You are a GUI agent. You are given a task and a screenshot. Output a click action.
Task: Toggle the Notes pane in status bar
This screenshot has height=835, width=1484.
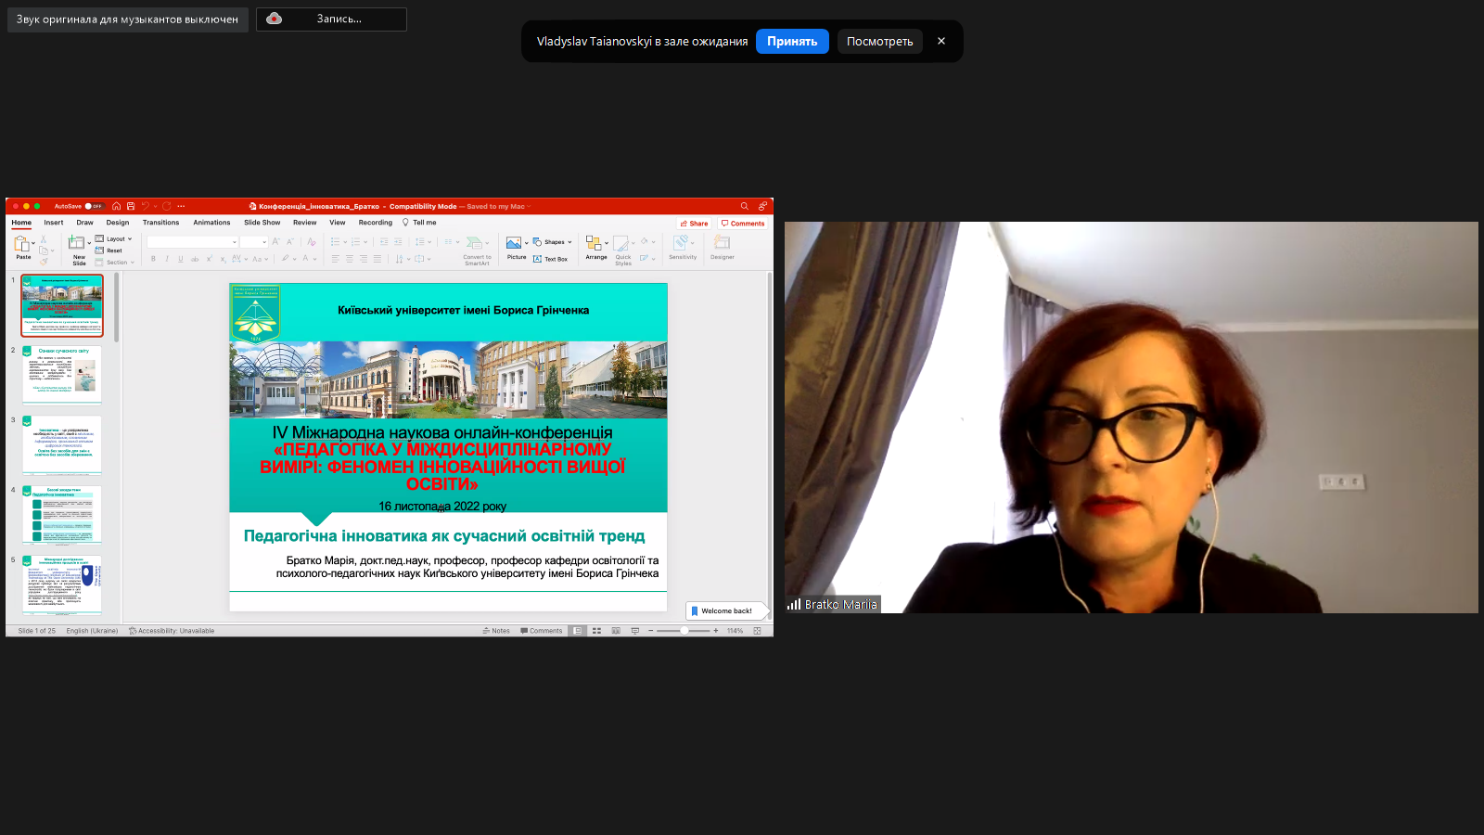[x=496, y=631]
